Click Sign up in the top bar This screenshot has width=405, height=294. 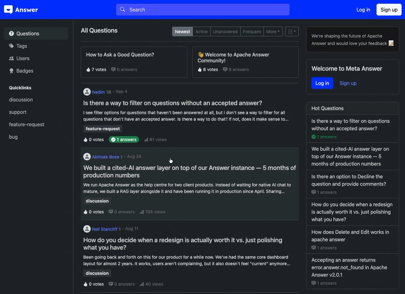coord(389,10)
